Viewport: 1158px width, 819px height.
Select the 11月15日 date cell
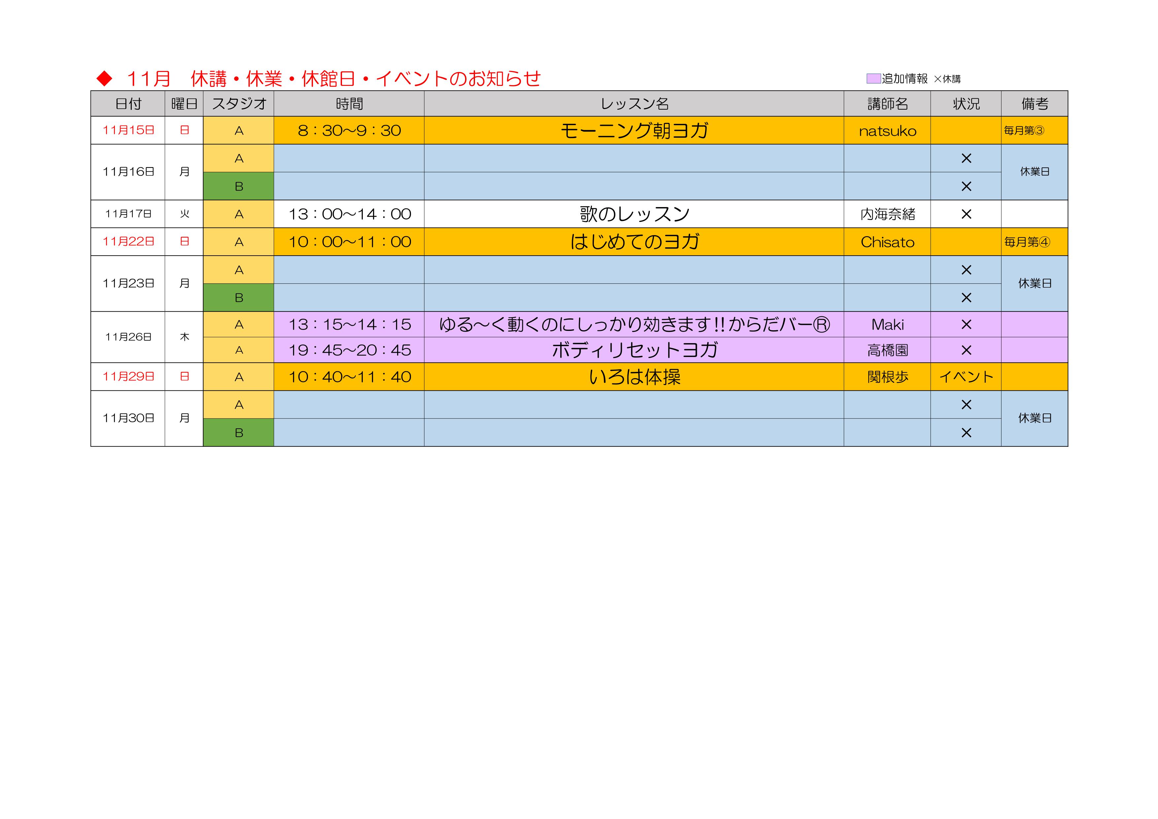(x=128, y=130)
